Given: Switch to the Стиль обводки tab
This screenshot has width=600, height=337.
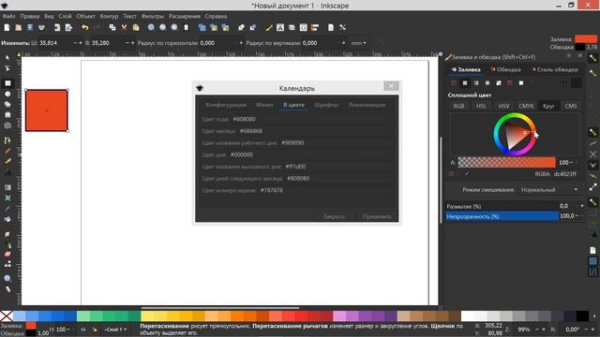Looking at the screenshot, I should (x=555, y=69).
